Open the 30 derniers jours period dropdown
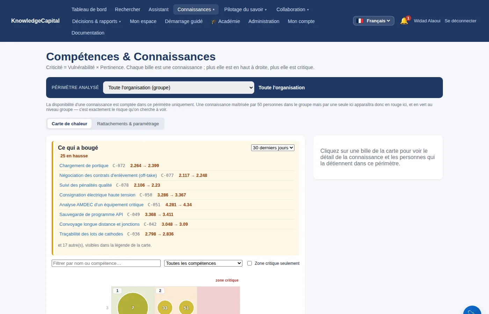The height and width of the screenshot is (314, 489). 273,148
